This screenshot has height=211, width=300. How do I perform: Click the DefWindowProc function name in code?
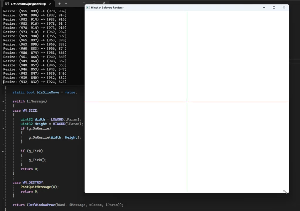pyautogui.click(x=41, y=205)
